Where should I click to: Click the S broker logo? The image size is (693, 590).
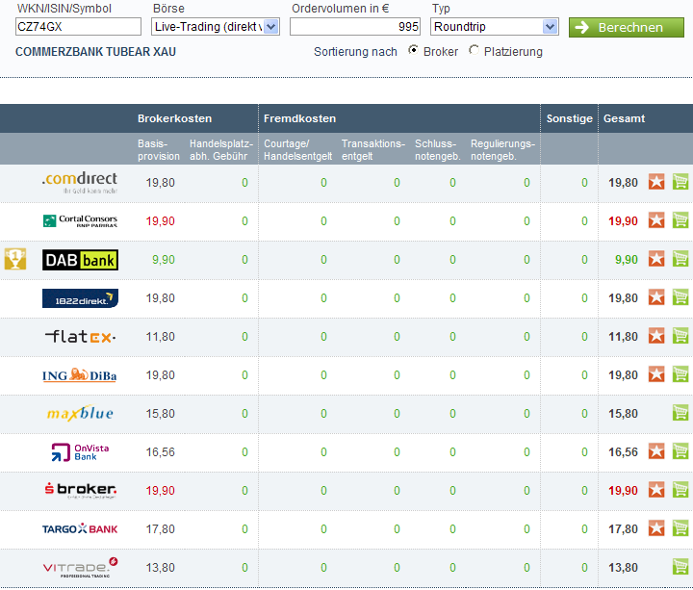(81, 490)
